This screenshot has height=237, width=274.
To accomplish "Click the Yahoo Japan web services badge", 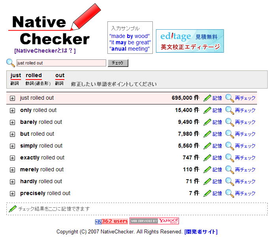I will pos(154,221).
